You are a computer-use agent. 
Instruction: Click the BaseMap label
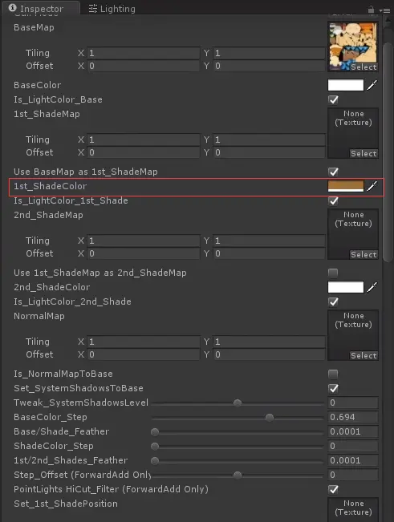34,27
